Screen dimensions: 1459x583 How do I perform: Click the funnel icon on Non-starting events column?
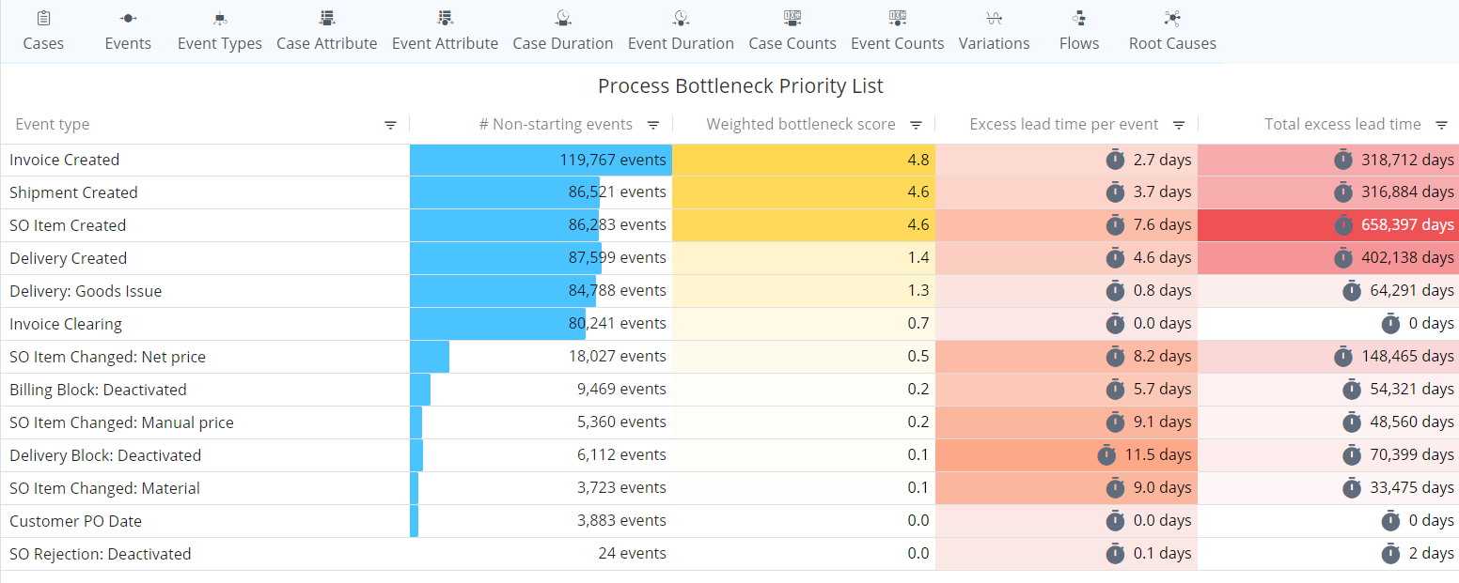coord(653,124)
